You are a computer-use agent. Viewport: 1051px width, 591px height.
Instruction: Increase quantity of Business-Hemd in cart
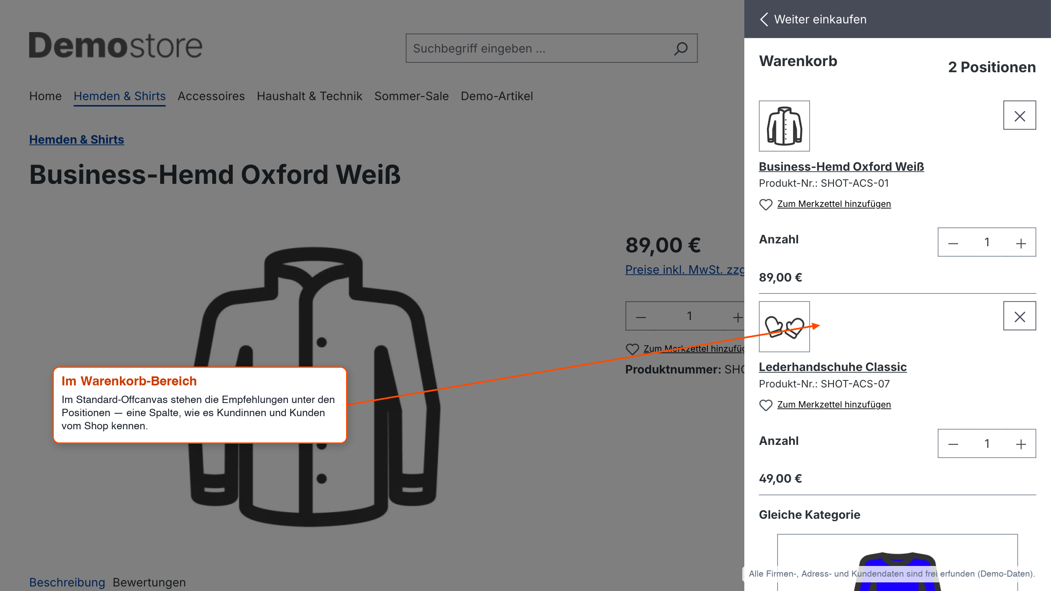[1021, 243]
